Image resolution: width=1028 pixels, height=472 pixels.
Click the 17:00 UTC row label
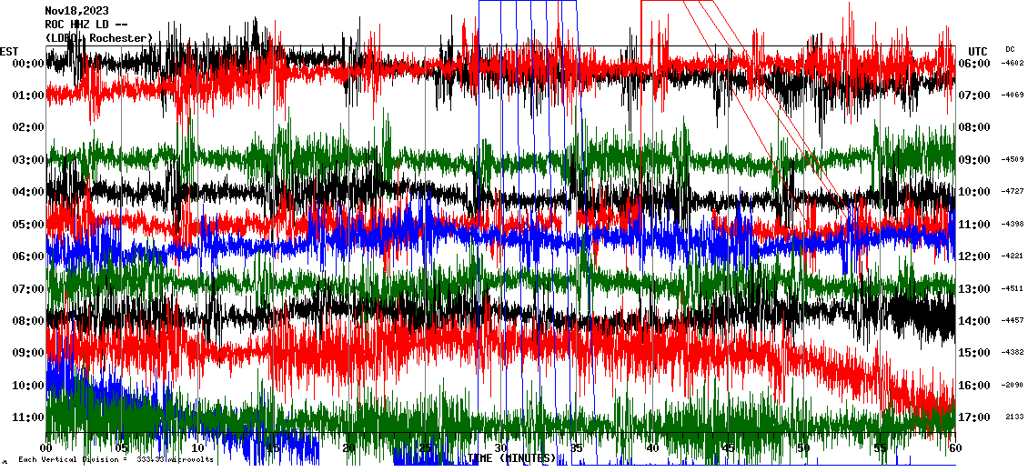[973, 417]
